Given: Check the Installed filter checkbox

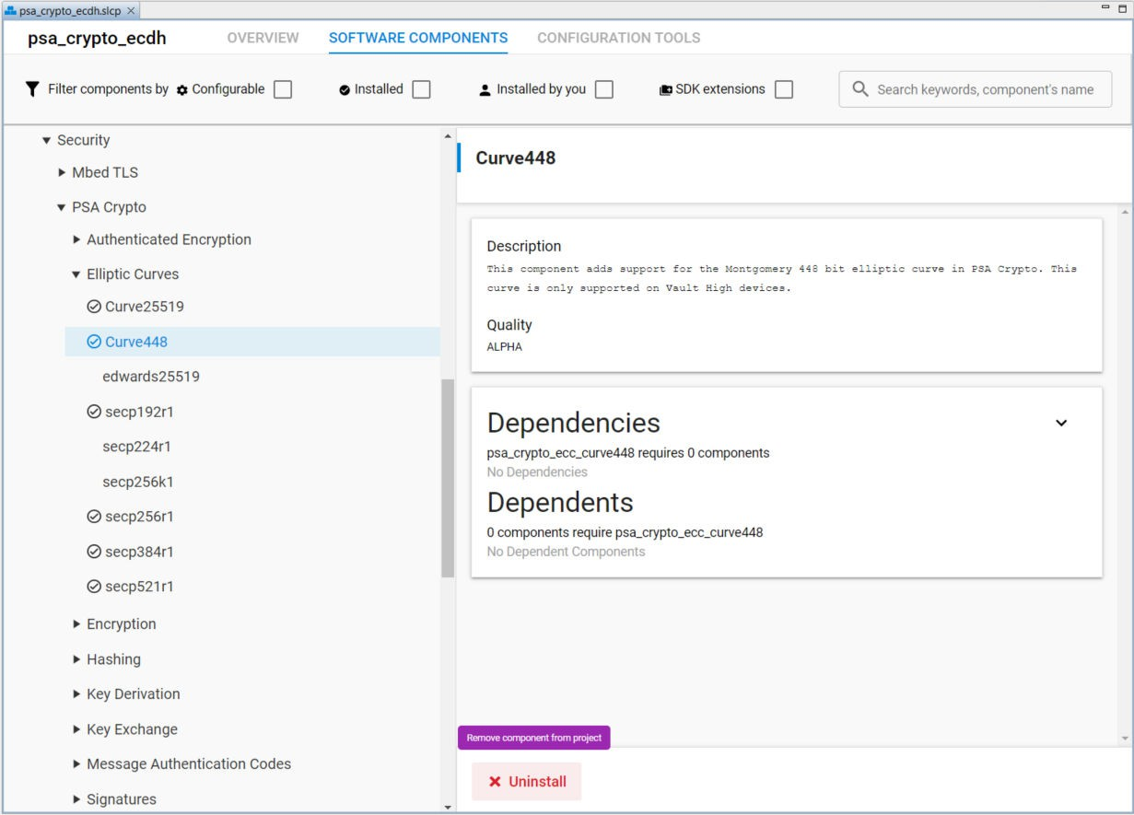Looking at the screenshot, I should point(421,88).
